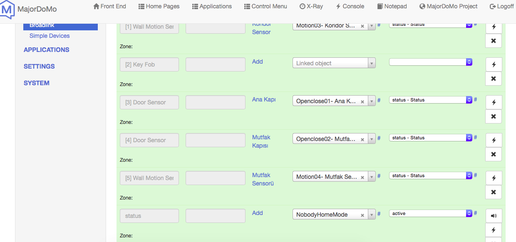Click the empty field beside [3] Door Sensor
Viewport: 516px width, 242px height.
(215, 102)
